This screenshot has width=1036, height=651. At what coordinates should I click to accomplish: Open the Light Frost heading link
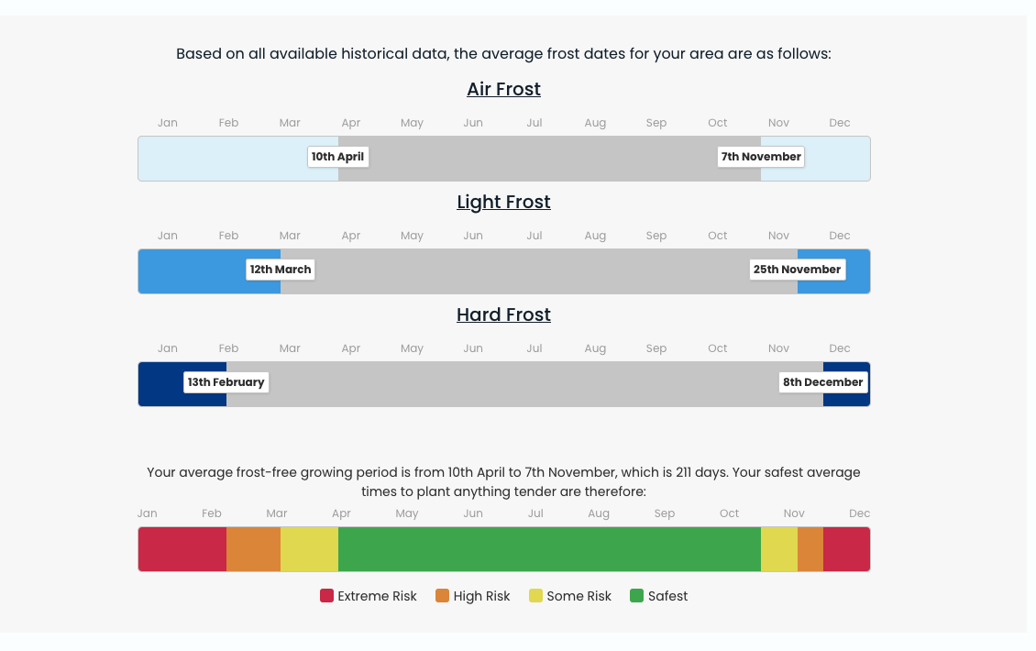point(503,202)
